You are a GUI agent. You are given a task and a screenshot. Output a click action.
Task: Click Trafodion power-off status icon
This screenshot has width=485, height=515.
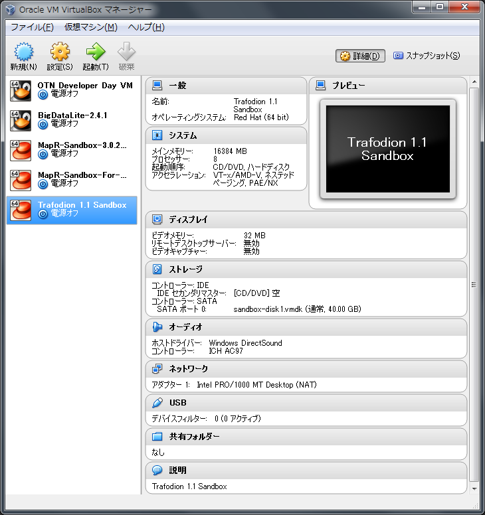(43, 214)
